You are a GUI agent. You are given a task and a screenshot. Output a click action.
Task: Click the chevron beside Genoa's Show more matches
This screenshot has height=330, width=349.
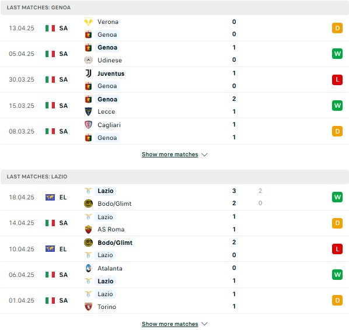(x=204, y=155)
